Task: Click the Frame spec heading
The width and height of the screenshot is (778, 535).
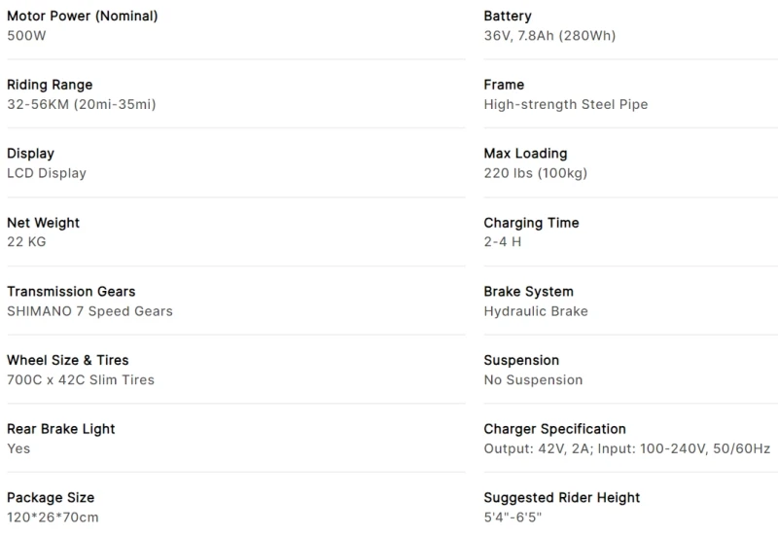Action: coord(504,85)
